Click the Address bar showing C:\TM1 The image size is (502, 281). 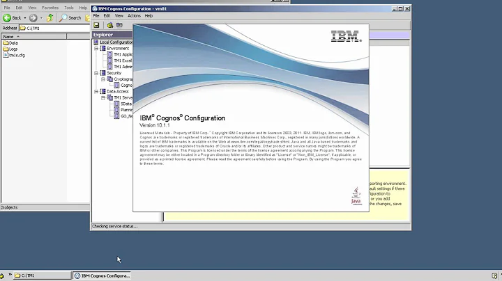coord(54,28)
